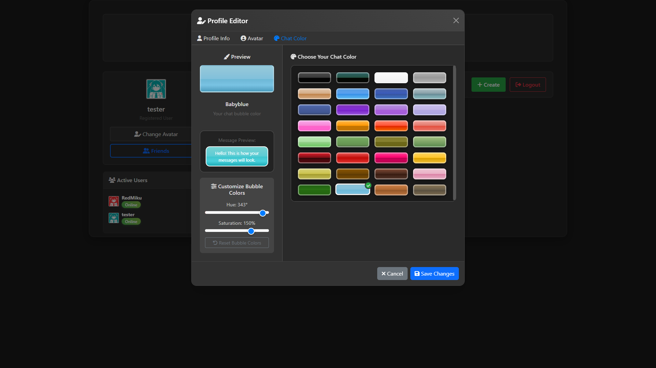This screenshot has height=368, width=656.
Task: Click RedMiku's avatar in Active Users
Action: pyautogui.click(x=114, y=201)
